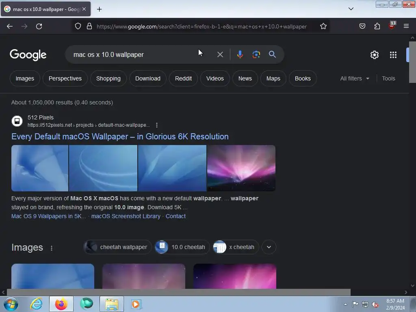
Task: Open tracking protection shield icon
Action: pos(78,26)
